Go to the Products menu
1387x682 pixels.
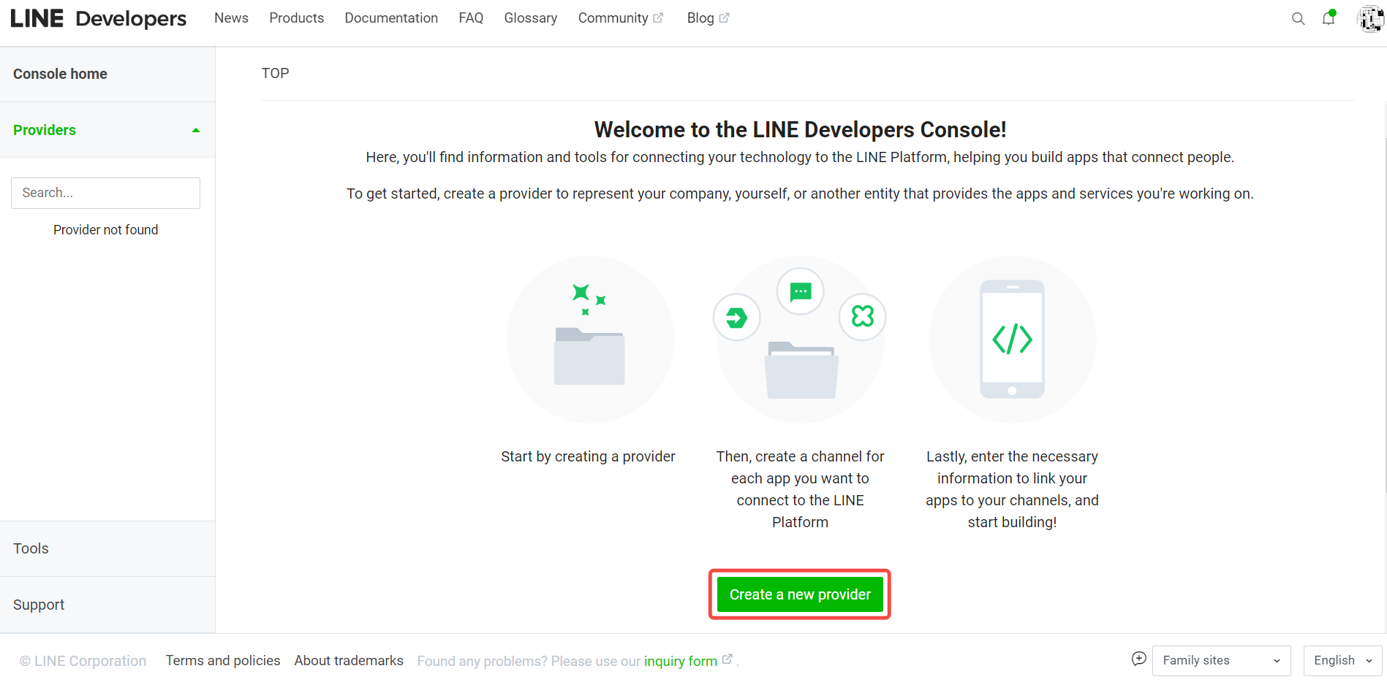(x=296, y=18)
